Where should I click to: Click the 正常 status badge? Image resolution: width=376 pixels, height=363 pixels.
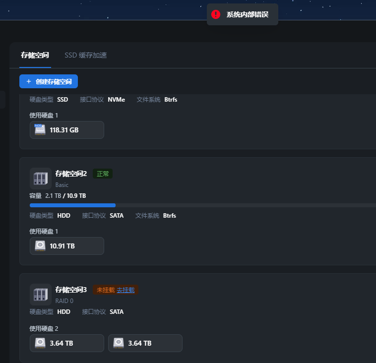pyautogui.click(x=103, y=174)
